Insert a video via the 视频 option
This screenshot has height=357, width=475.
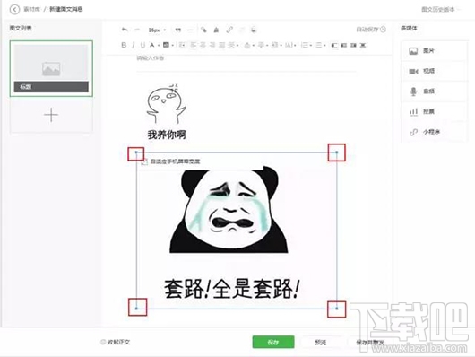tap(434, 71)
